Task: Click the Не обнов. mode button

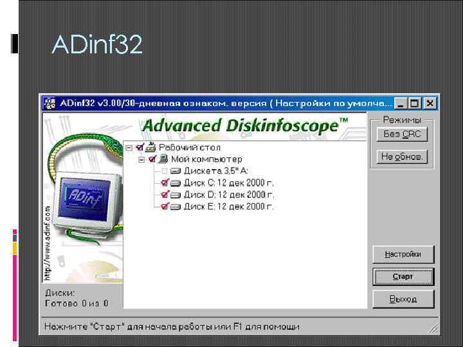Action: (402, 156)
